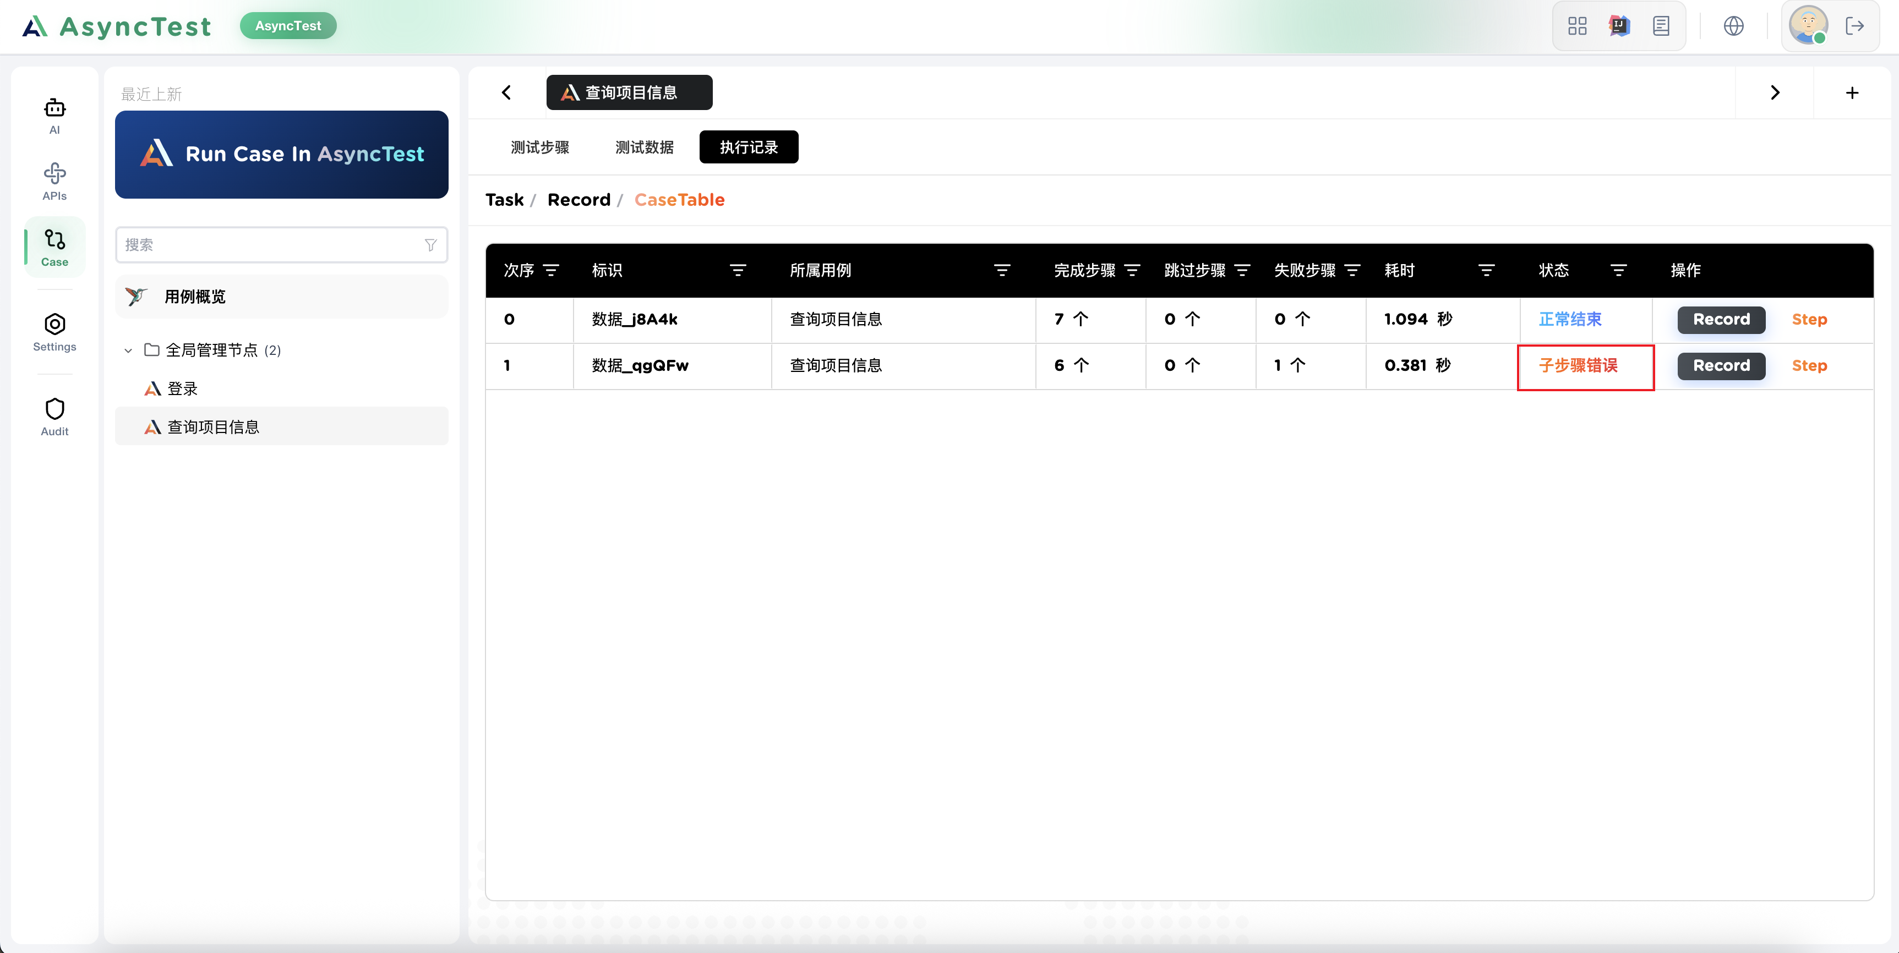
Task: Switch to the 测试数据 tab
Action: (645, 147)
